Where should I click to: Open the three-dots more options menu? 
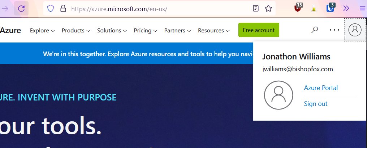pos(334,30)
